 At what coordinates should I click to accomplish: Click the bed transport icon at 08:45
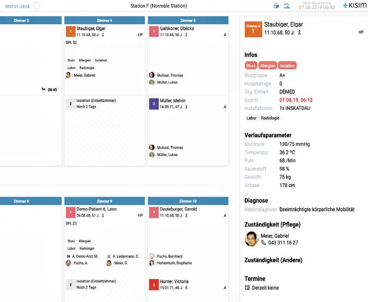coord(44,89)
